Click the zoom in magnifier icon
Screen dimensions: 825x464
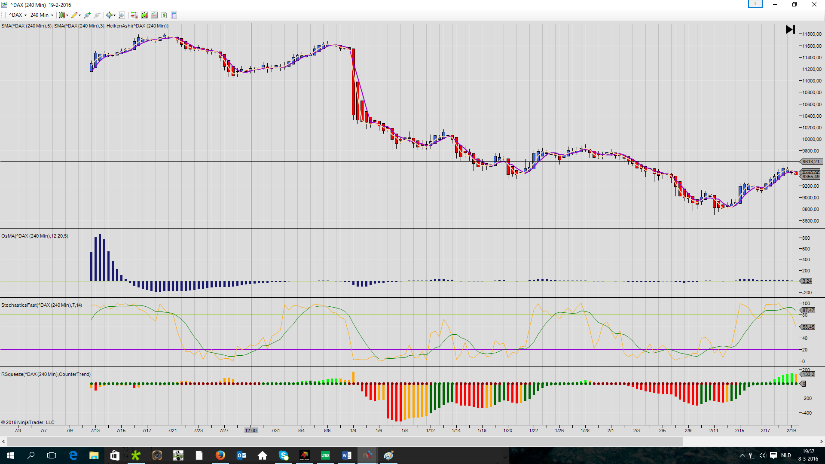[87, 15]
